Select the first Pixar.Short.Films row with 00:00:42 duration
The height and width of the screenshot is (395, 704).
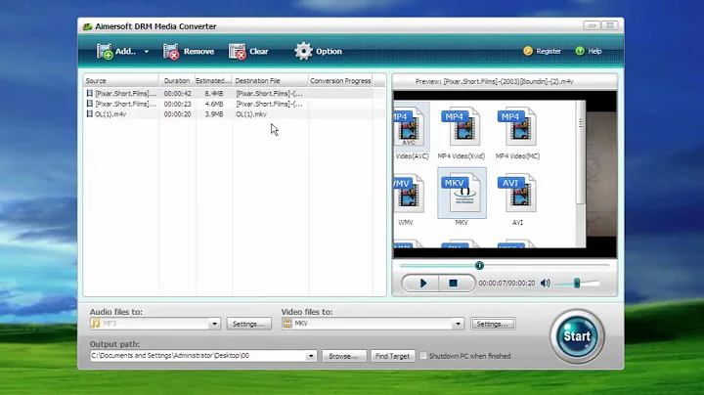(x=235, y=93)
